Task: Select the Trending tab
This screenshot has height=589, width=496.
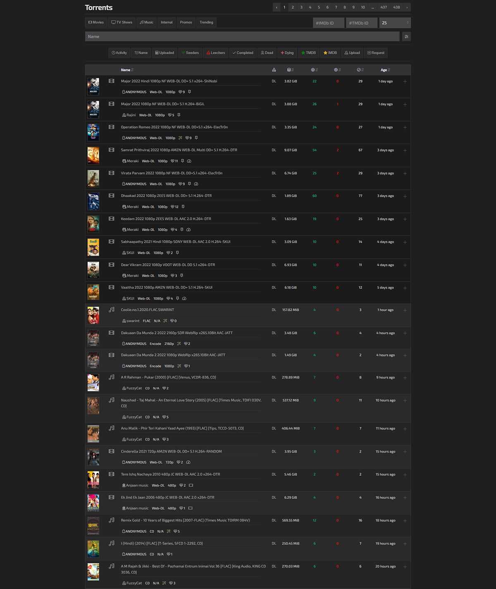Action: click(x=206, y=22)
